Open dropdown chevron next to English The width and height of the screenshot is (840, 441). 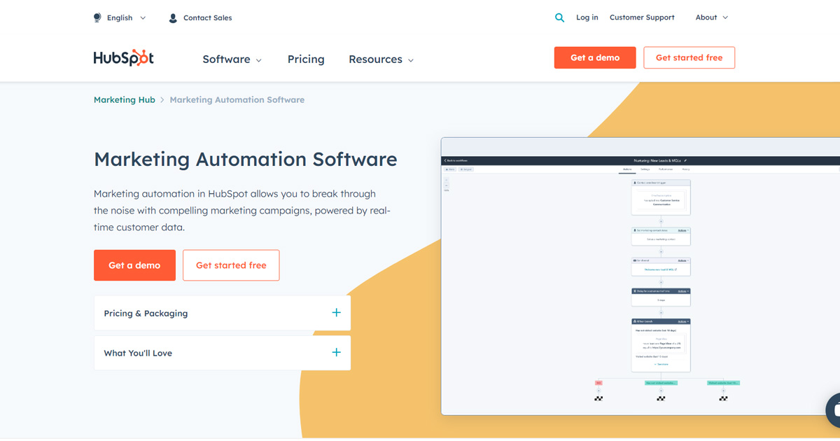coord(143,18)
